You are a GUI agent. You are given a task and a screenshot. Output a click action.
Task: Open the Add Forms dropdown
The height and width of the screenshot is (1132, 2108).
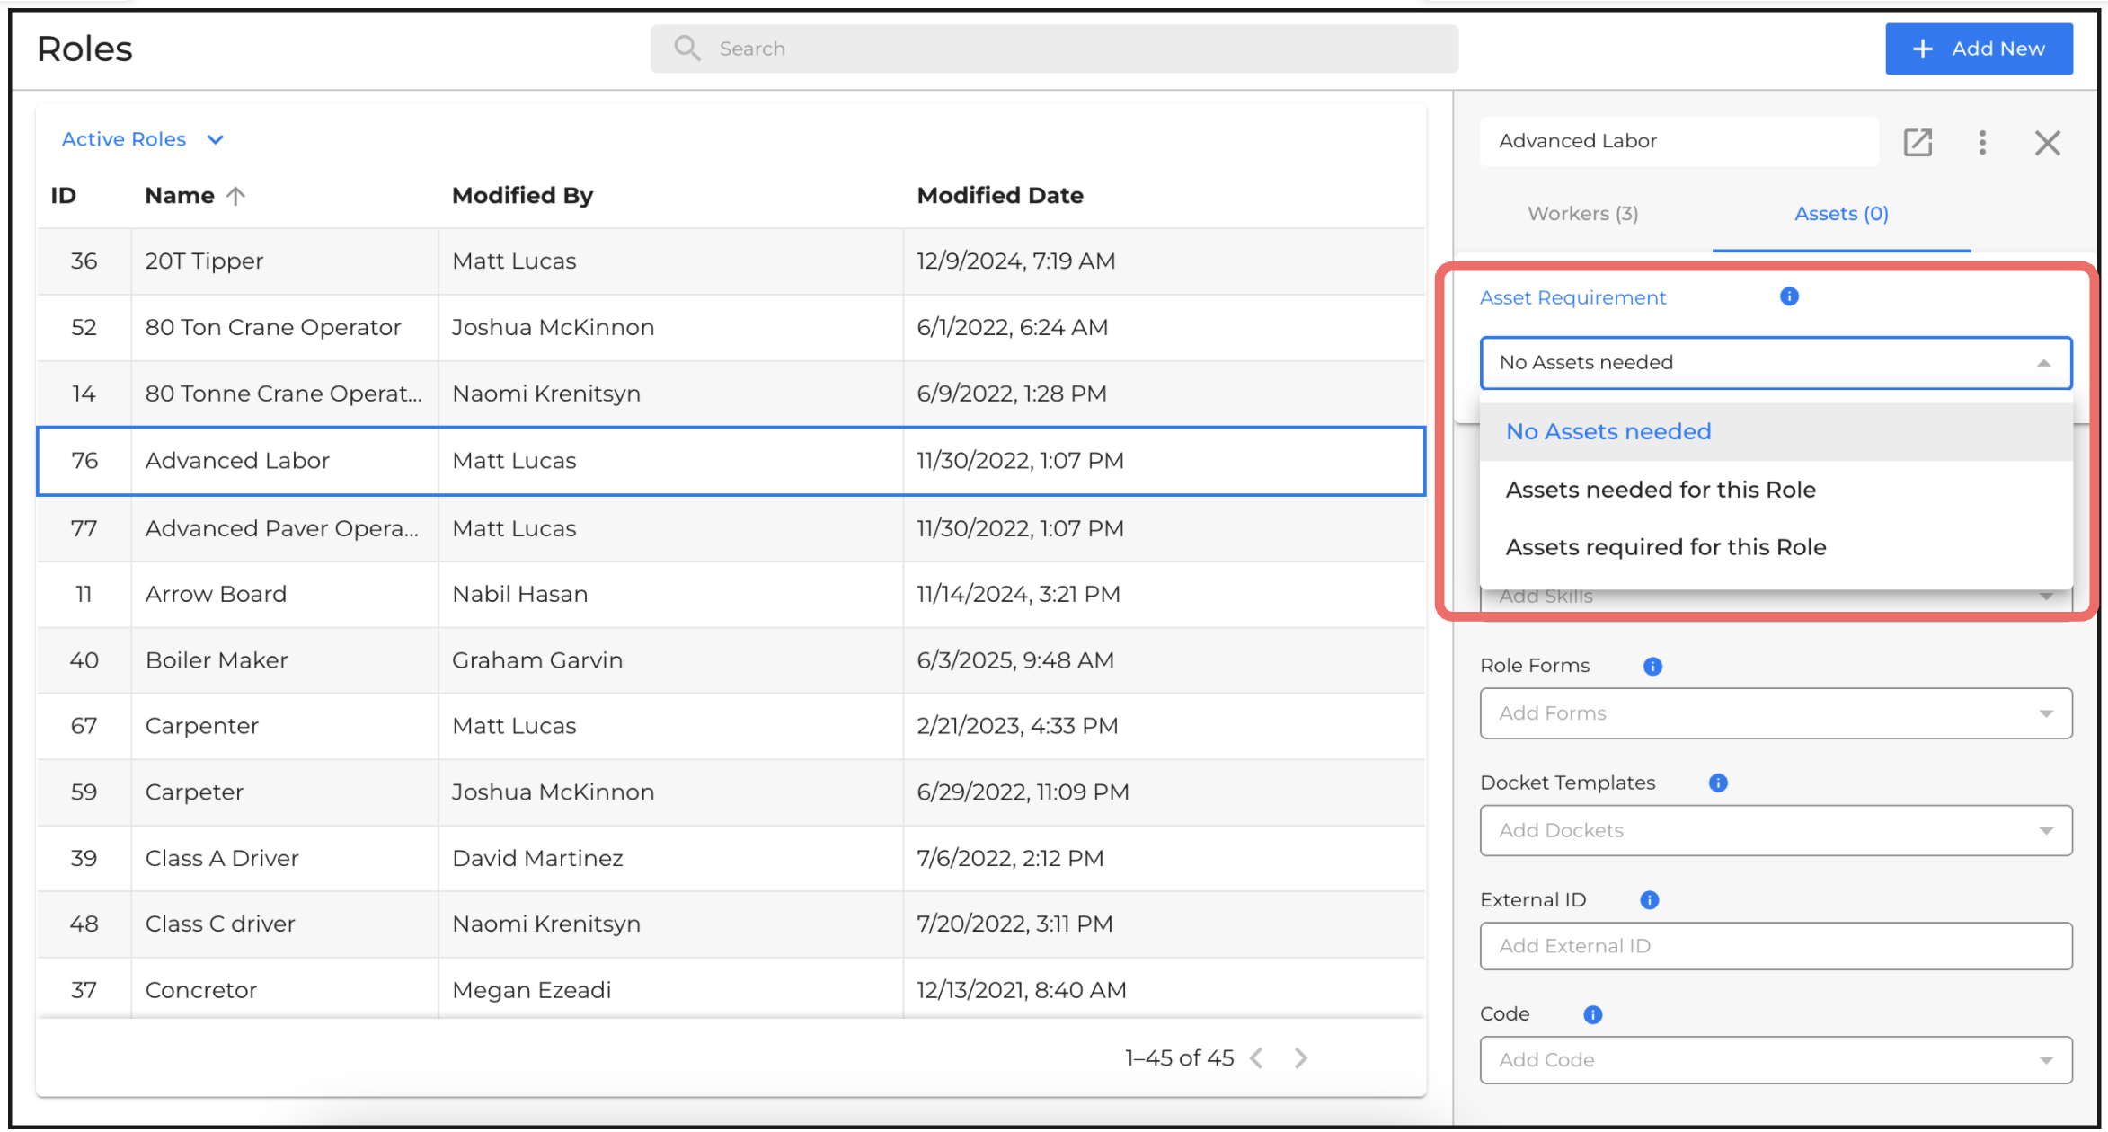coord(1776,713)
